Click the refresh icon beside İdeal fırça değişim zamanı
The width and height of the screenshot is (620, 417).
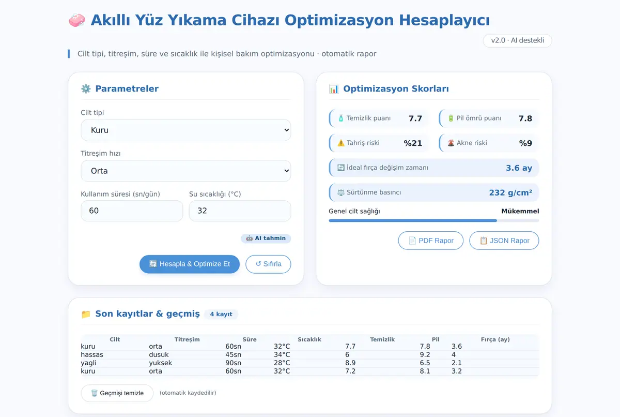coord(341,168)
